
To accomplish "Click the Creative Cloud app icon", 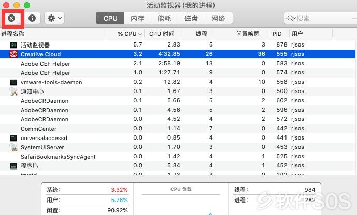I will tap(13, 54).
